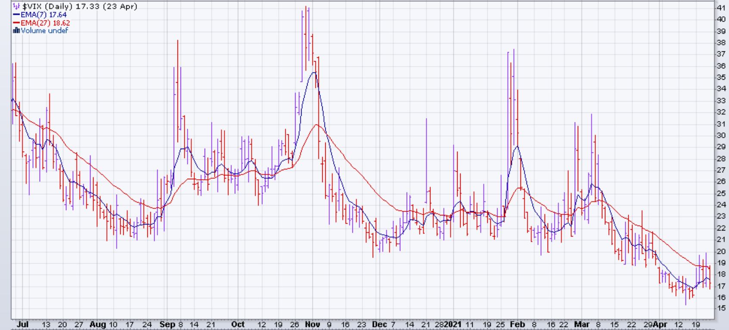Image resolution: width=729 pixels, height=330 pixels.
Task: Click the EMA(7) 17.64 legend label
Action: click(x=44, y=15)
